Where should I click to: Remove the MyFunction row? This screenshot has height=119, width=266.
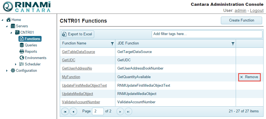pos(249,77)
